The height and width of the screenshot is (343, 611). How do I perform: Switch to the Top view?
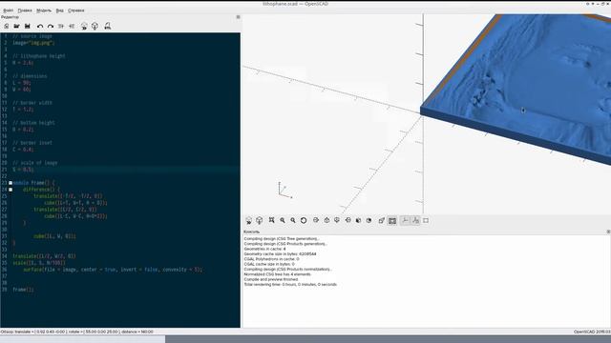pos(327,220)
